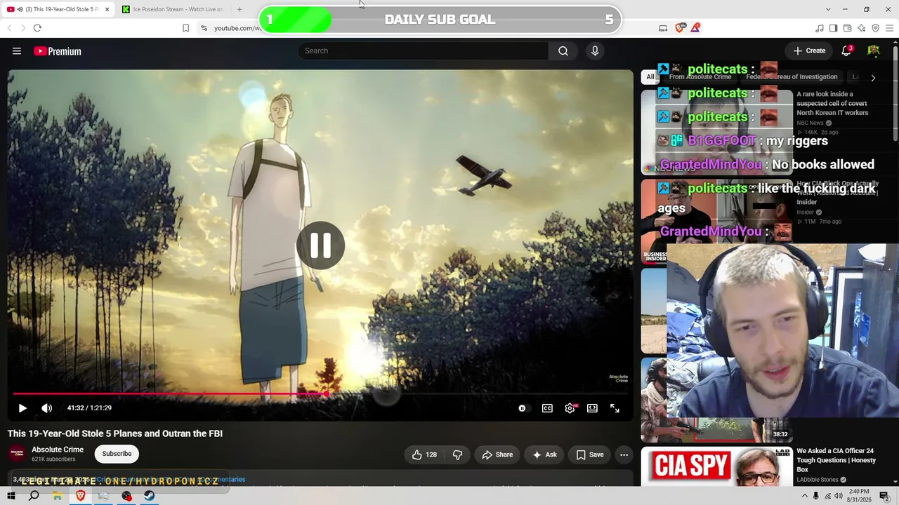Bookmark this page in the address bar

(x=185, y=28)
